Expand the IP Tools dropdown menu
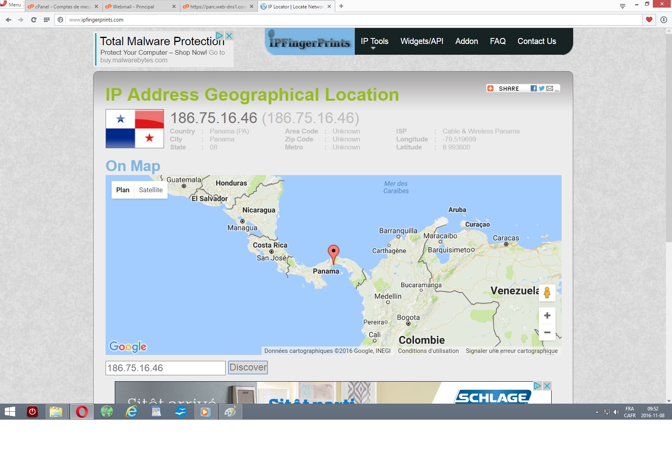Screen dimensions: 672x464 coord(374,42)
